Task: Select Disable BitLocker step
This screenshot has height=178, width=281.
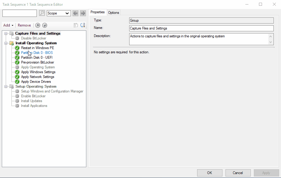Action: coord(34,38)
